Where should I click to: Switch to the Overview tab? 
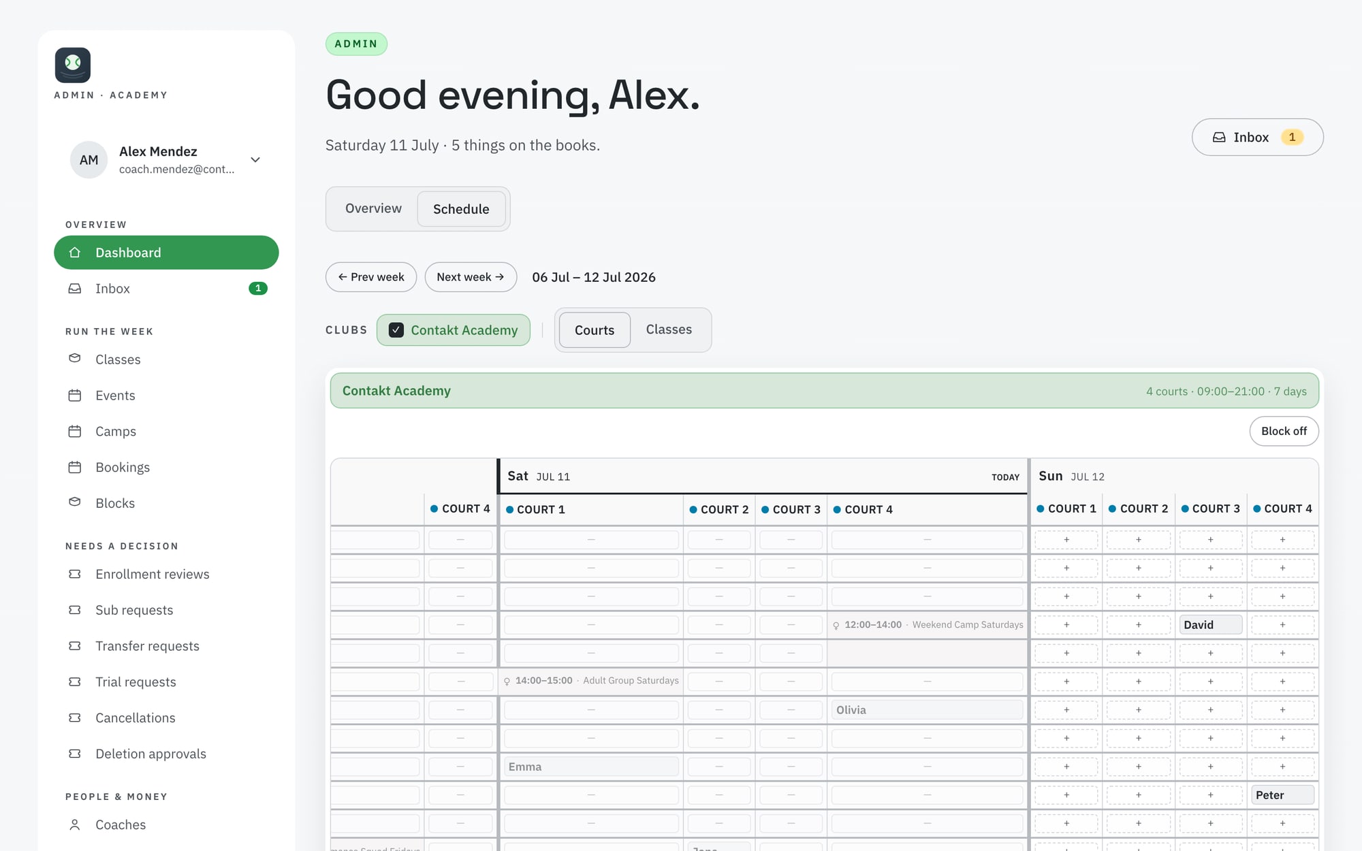tap(373, 208)
